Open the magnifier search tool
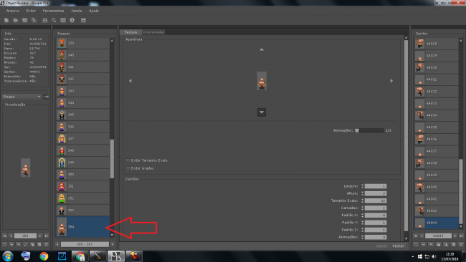The image size is (466, 262). point(54,20)
